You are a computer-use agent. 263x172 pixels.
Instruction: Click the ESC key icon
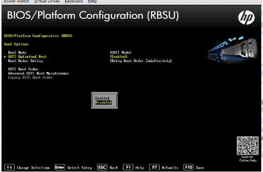tap(102, 167)
